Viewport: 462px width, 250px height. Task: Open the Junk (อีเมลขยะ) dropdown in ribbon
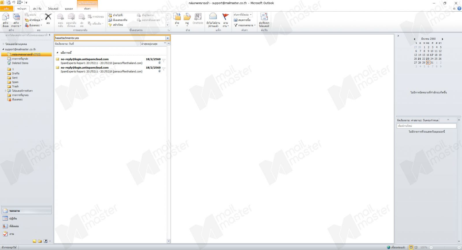coord(33,25)
